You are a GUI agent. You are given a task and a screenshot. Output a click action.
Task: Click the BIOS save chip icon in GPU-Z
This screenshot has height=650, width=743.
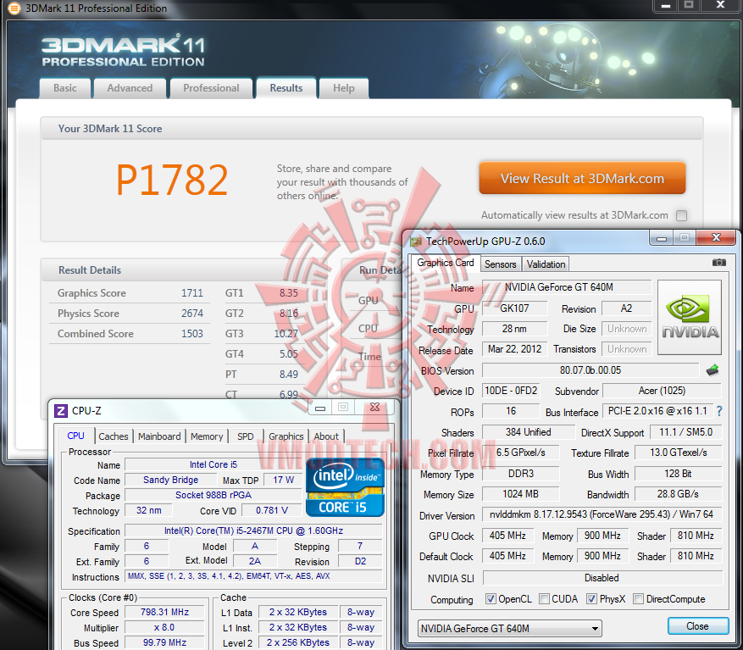[713, 369]
